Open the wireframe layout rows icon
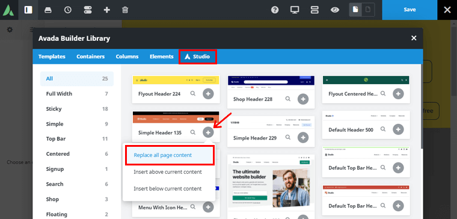 [314, 10]
